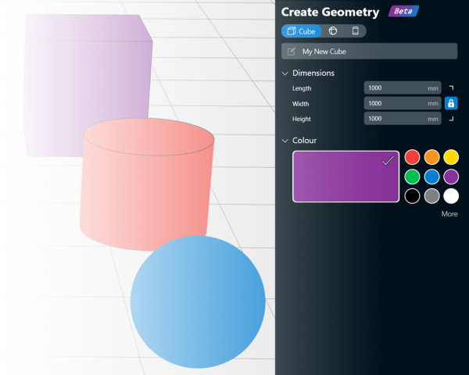Select the Cube geometry tab
Screen dimensions: 469x375
[301, 31]
